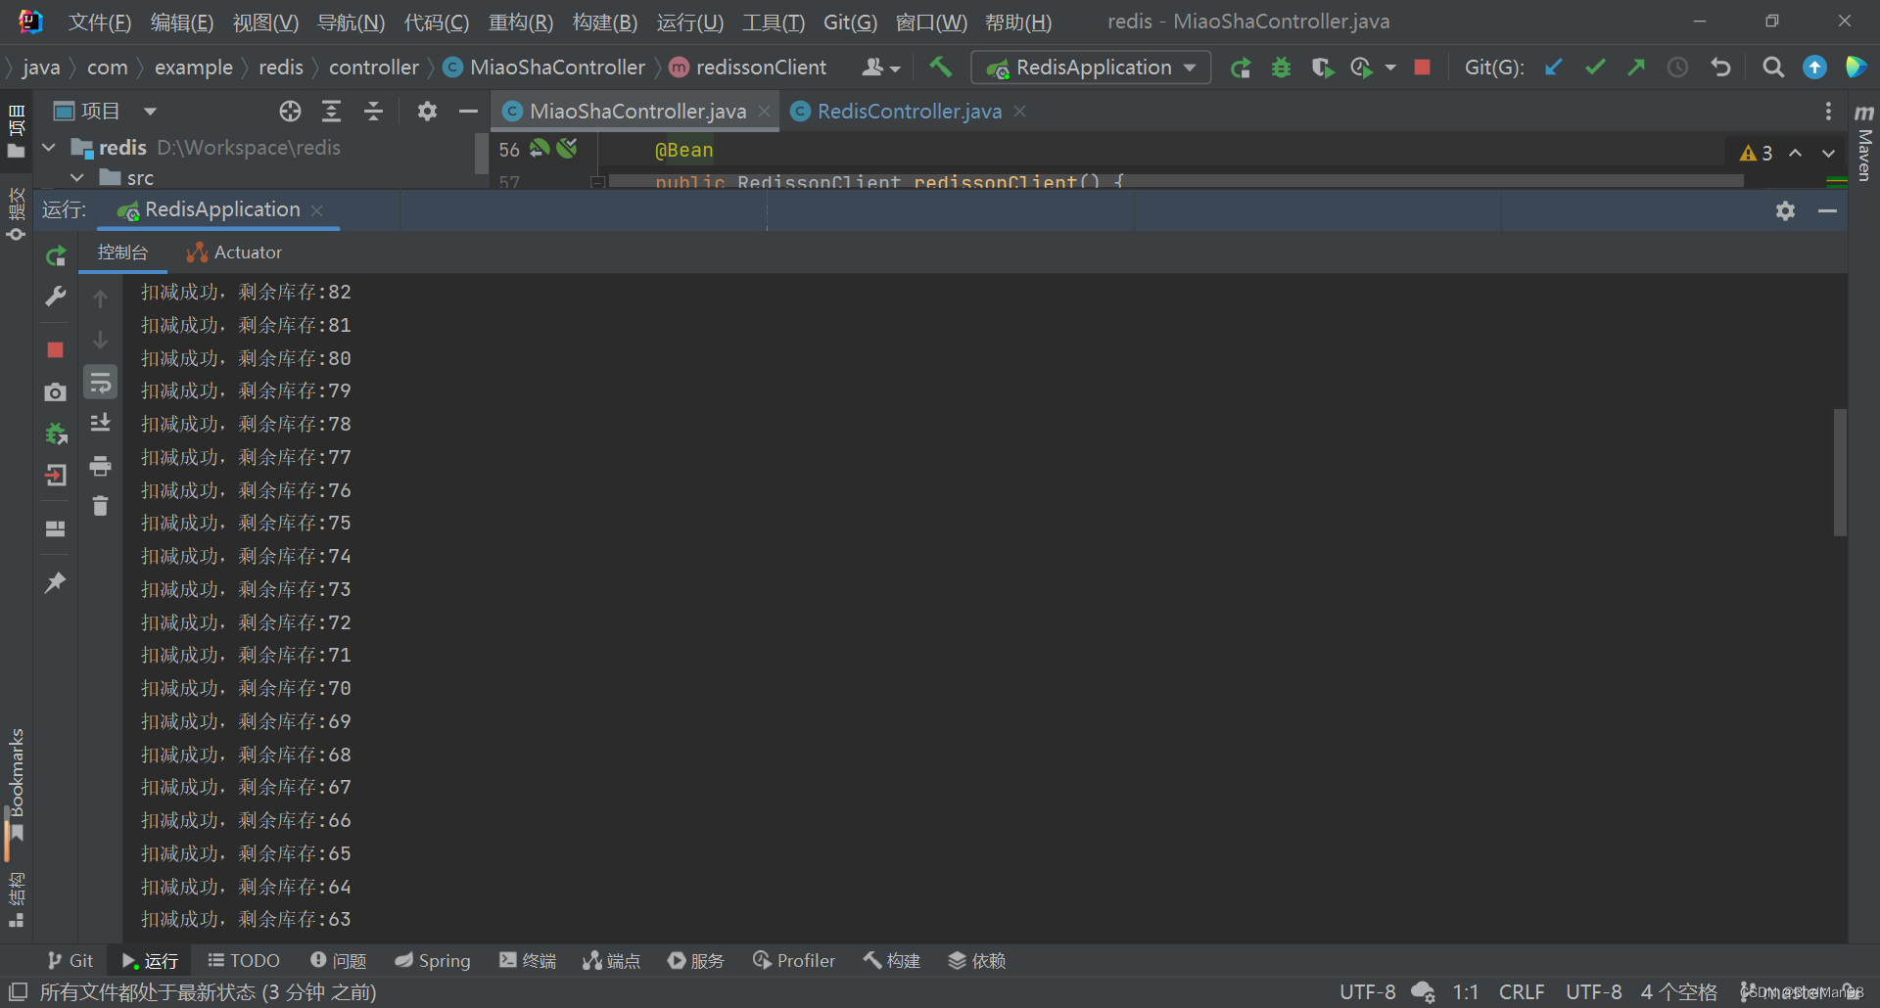Print console output with the printer icon

[x=100, y=466]
